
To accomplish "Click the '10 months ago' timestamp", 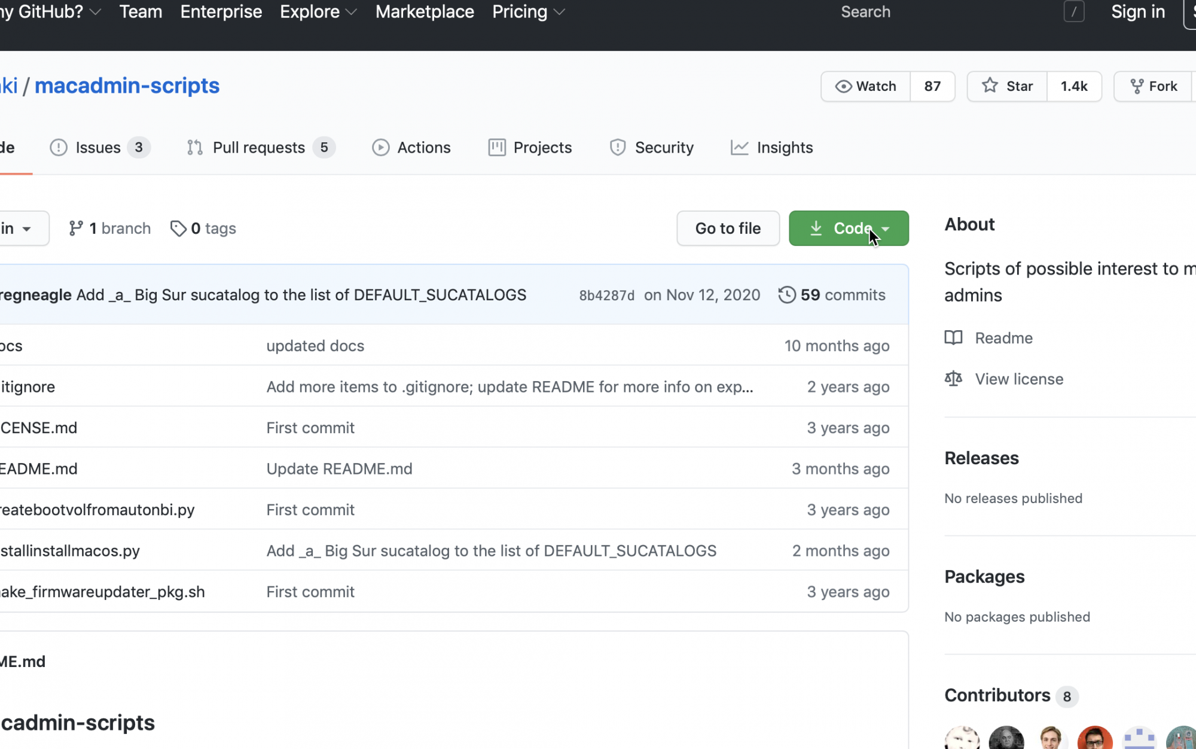I will point(837,346).
